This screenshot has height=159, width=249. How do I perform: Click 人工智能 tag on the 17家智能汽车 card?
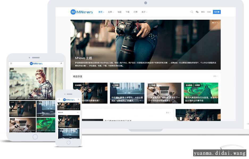(152, 85)
